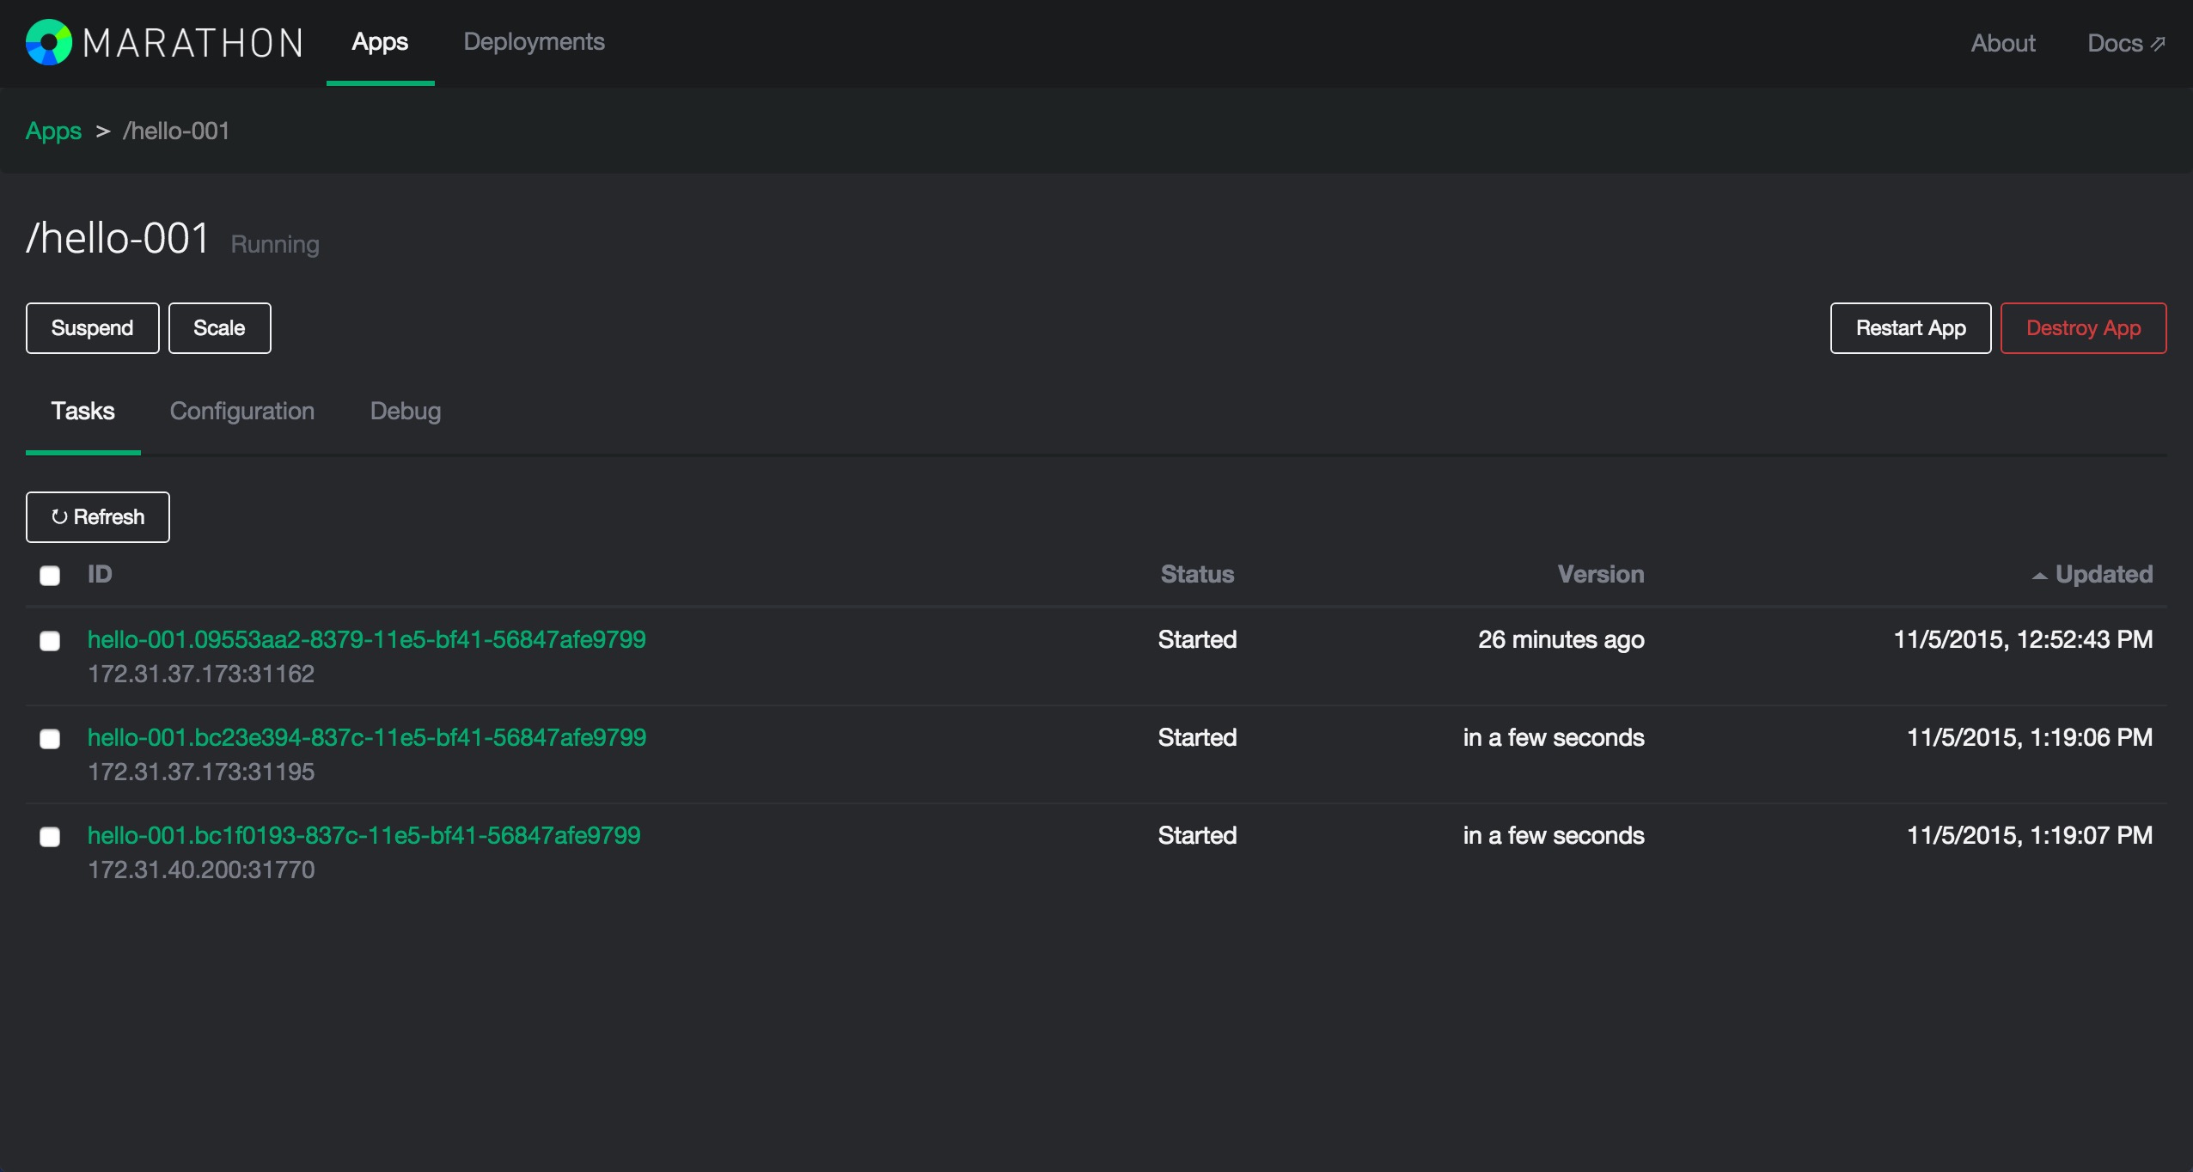This screenshot has height=1172, width=2193.
Task: Open task hello-001.09553aa2 details link
Action: (366, 639)
